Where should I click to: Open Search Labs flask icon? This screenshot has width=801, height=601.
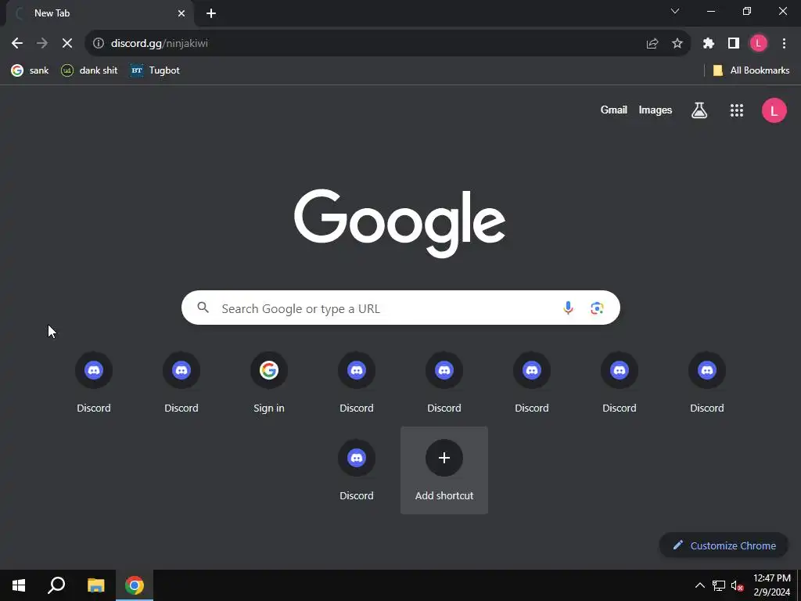[x=699, y=110]
